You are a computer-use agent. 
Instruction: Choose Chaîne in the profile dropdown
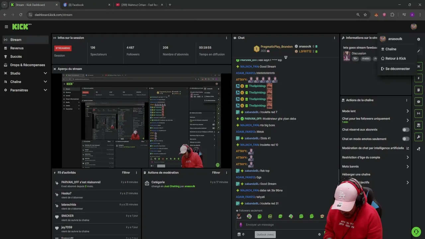(390, 49)
